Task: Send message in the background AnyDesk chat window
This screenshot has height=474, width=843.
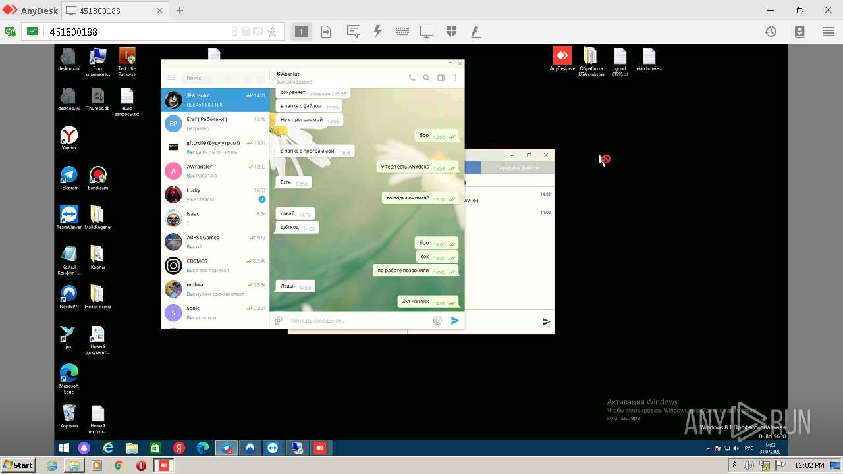Action: coord(546,322)
